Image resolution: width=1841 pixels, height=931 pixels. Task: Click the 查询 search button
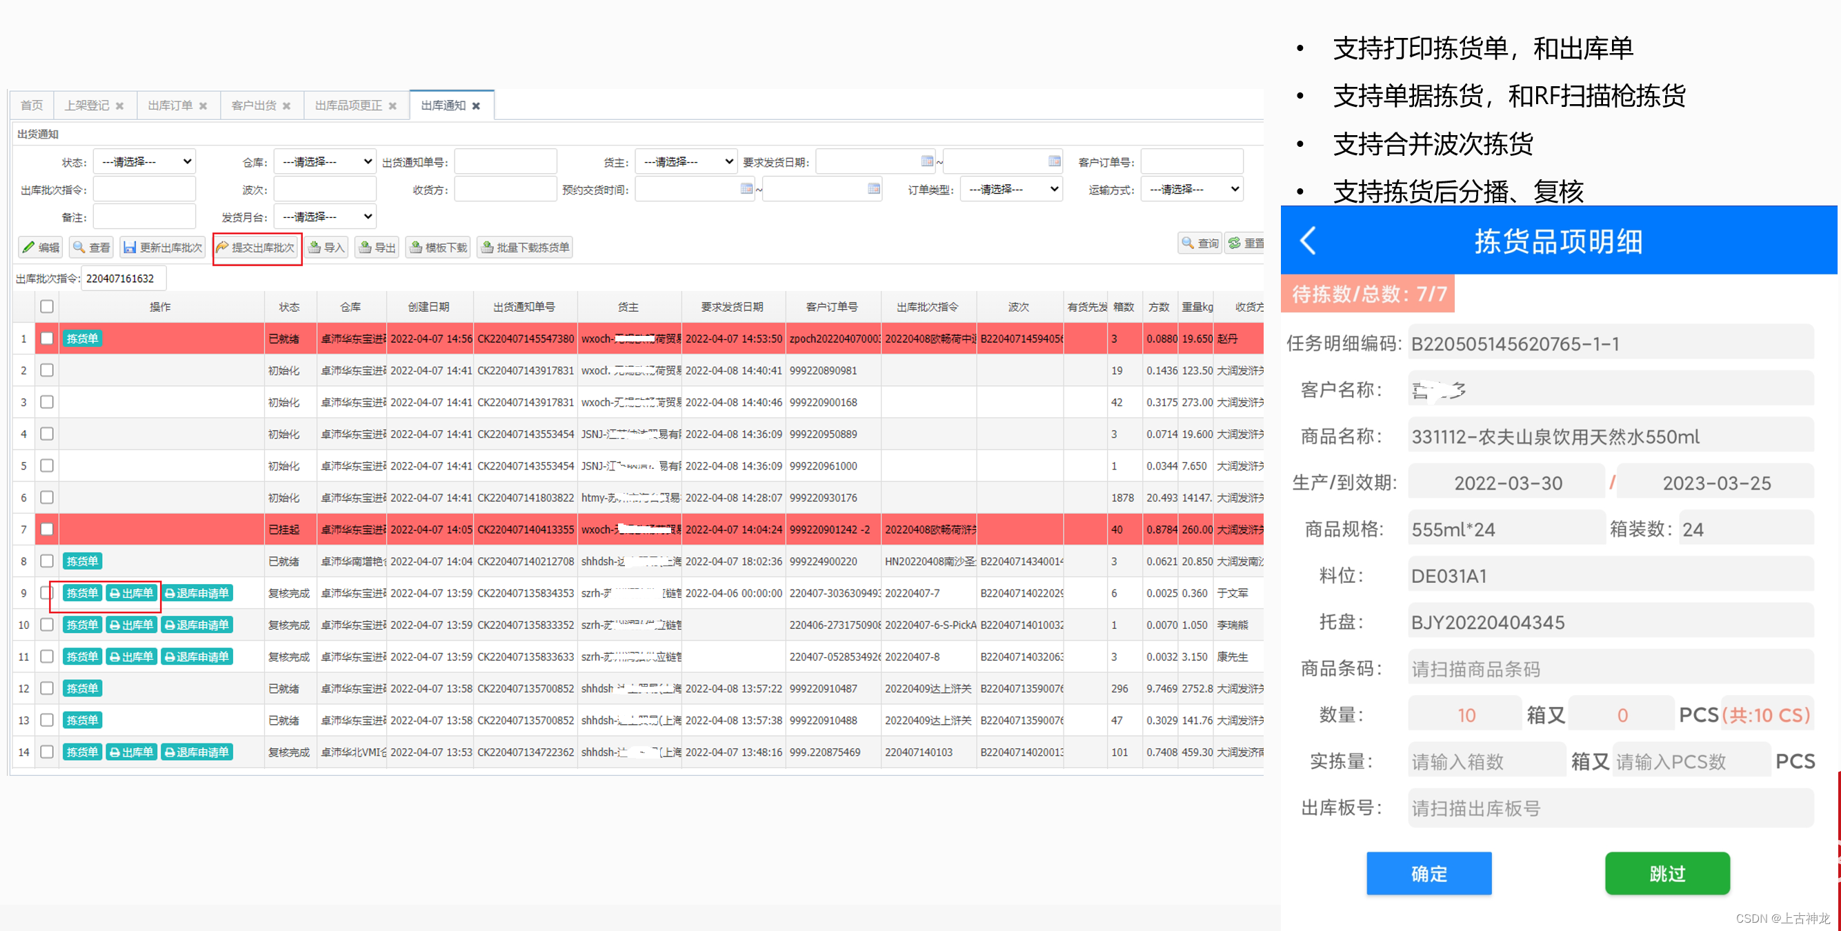1200,243
